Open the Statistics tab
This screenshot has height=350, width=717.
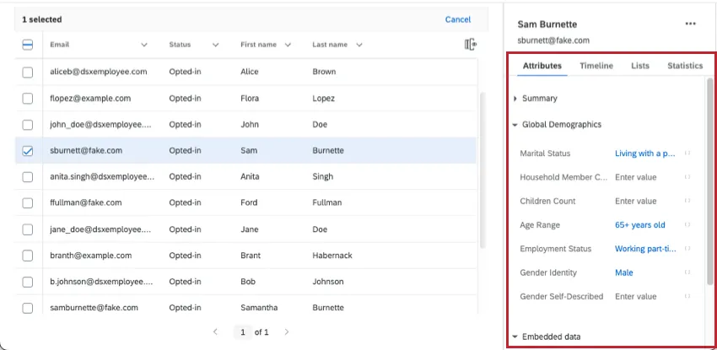(x=684, y=66)
